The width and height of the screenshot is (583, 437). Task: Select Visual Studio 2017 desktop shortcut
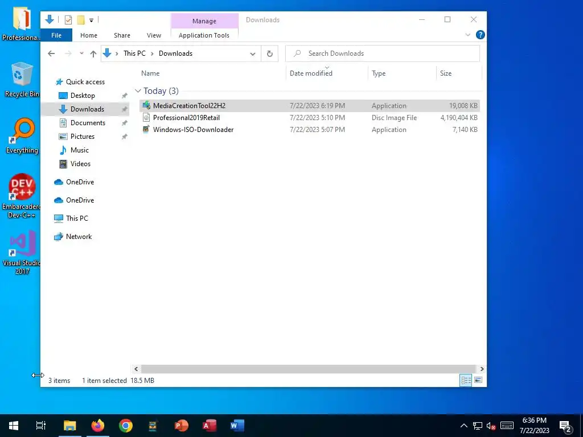(22, 253)
